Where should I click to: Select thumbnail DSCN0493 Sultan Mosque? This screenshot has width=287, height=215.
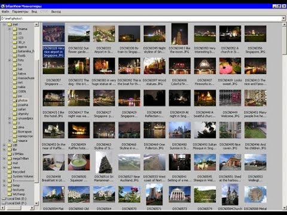[x=205, y=130]
